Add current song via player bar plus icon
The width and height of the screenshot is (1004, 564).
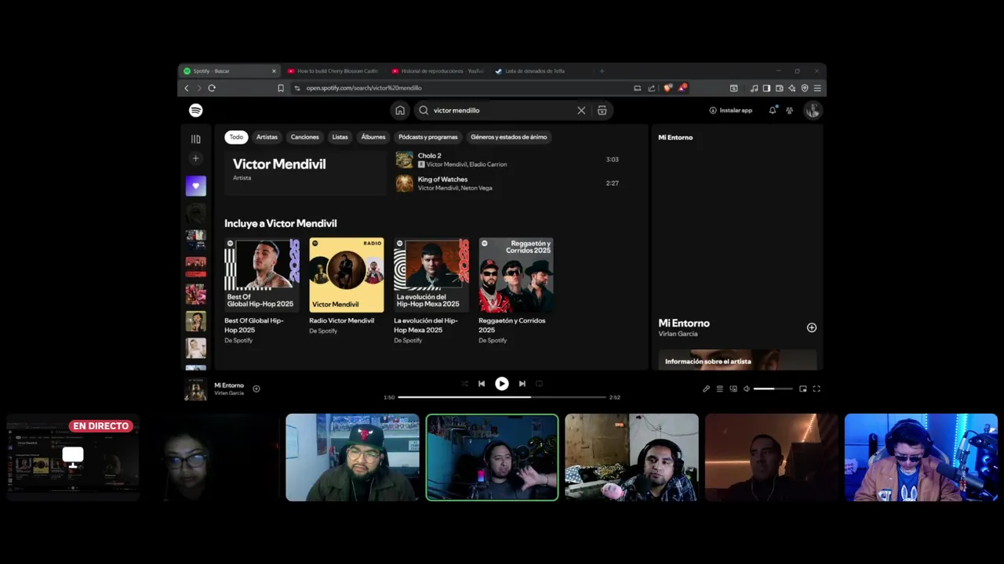click(x=256, y=389)
